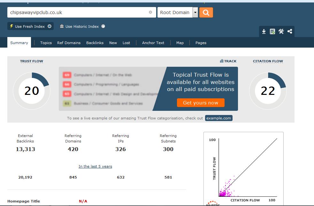
Task: Open the Ref Domains tab
Action: point(69,43)
